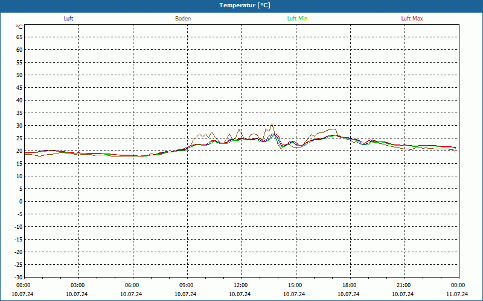Click the 18:00 time axis label
The image size is (483, 301).
tap(350, 285)
